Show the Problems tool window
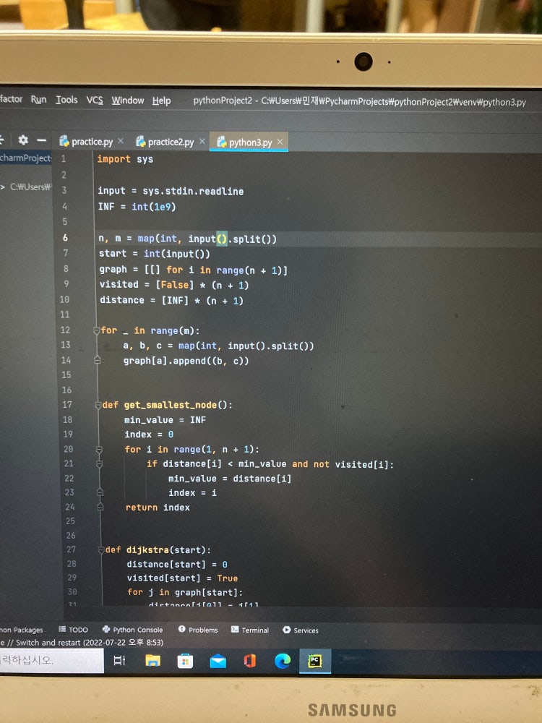Viewport: 542px width, 723px height. click(197, 630)
